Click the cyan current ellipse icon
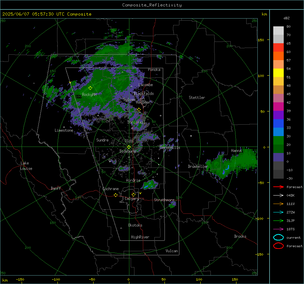 [x=278, y=237]
